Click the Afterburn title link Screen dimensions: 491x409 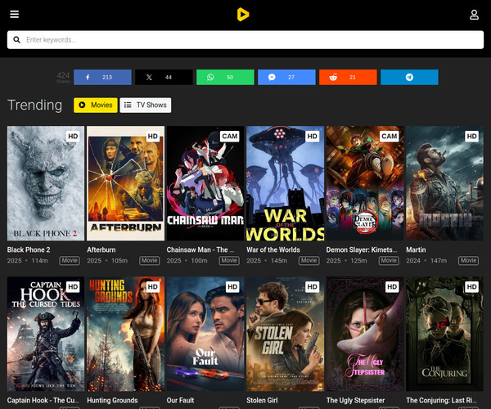click(101, 249)
